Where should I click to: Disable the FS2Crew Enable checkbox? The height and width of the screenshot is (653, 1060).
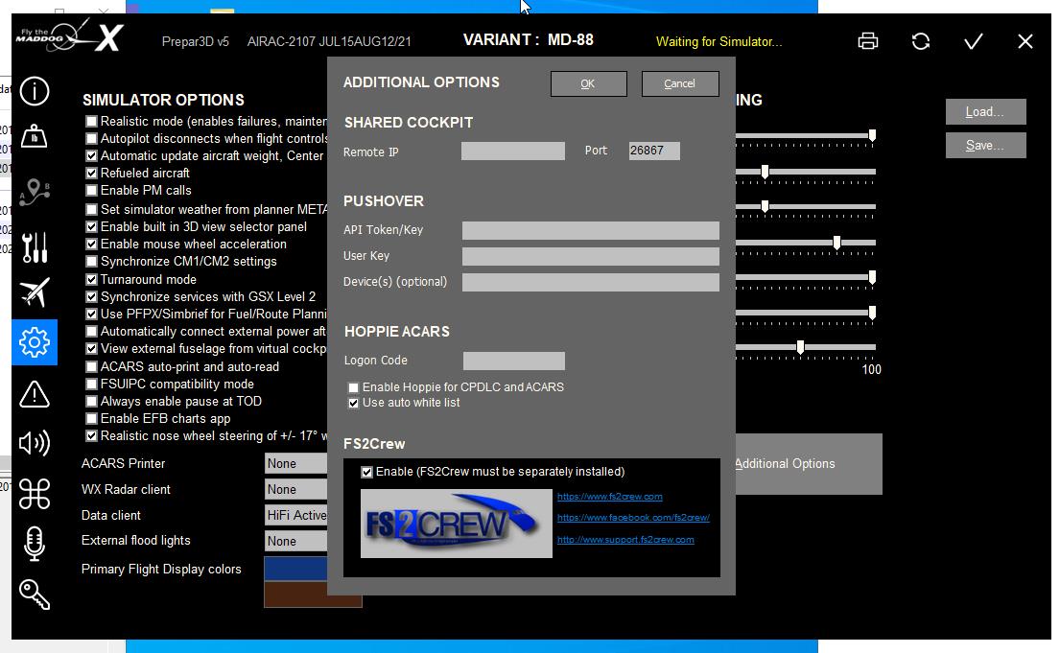(367, 472)
